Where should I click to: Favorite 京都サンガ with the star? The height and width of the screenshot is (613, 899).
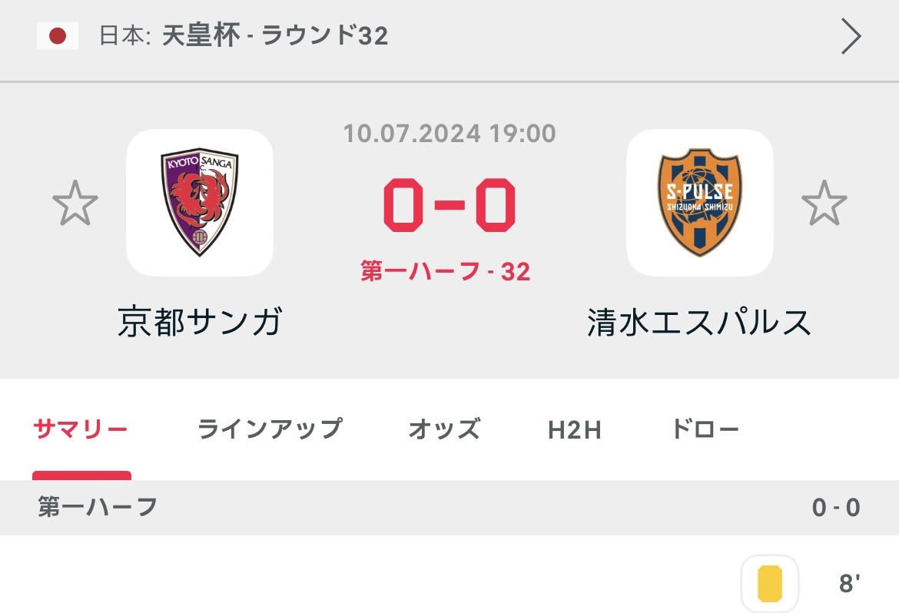coord(75,204)
